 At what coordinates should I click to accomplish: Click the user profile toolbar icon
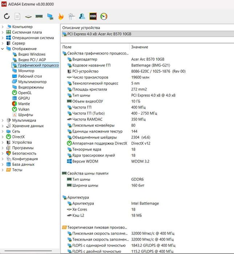tap(82, 16)
